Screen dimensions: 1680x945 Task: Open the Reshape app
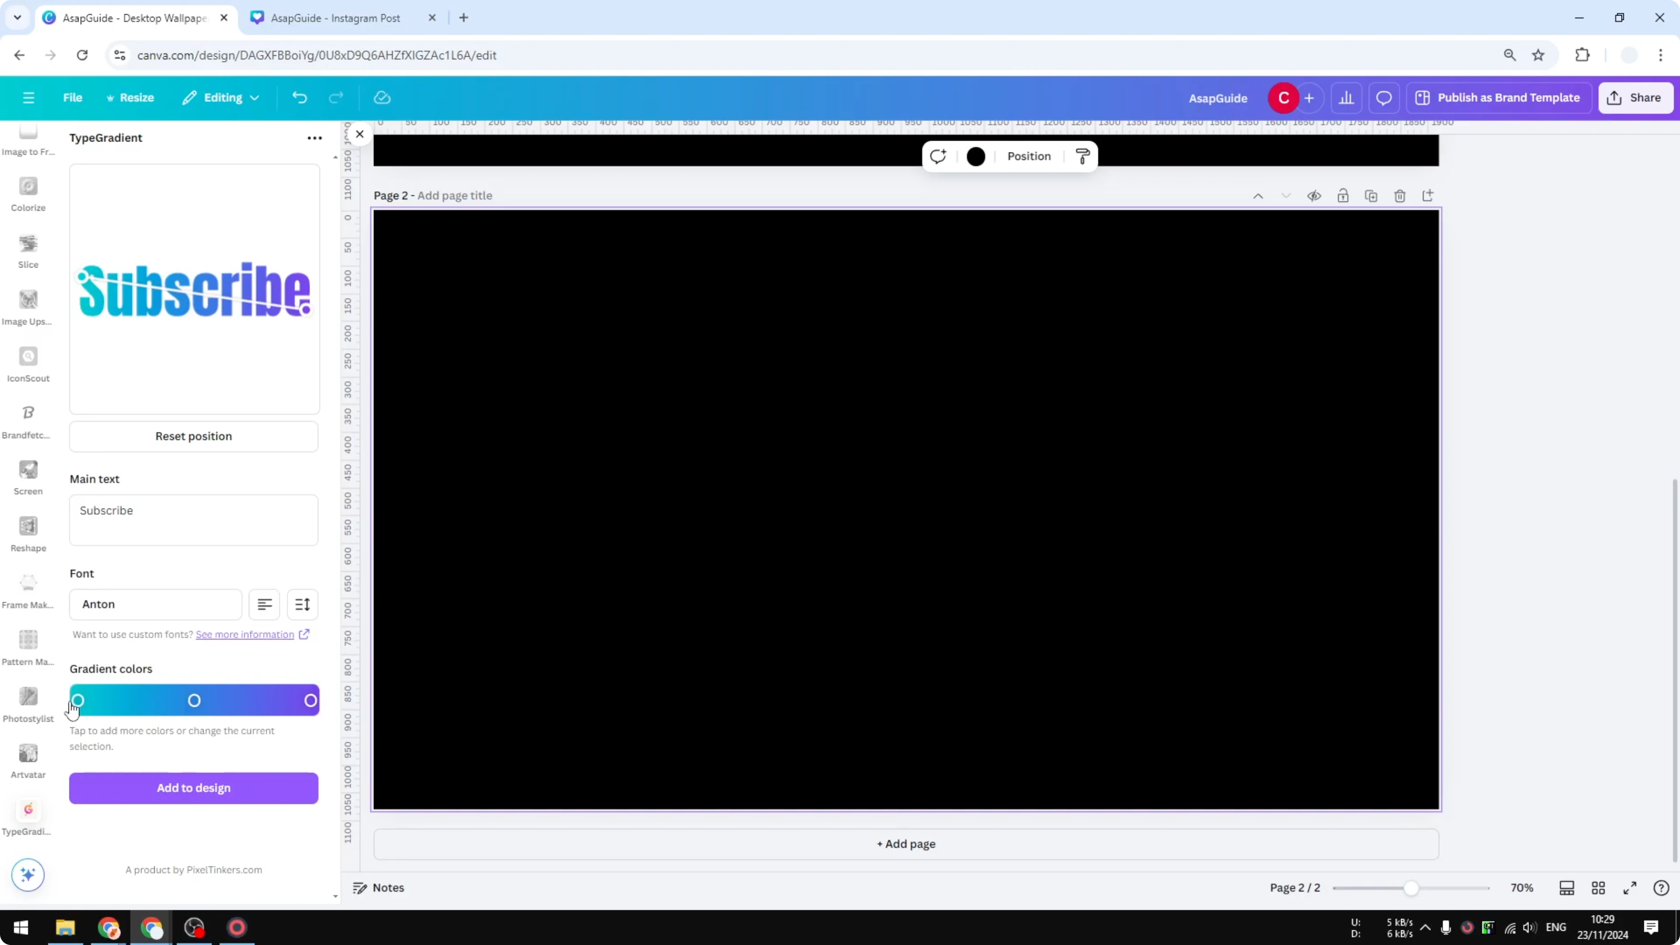pos(27,533)
